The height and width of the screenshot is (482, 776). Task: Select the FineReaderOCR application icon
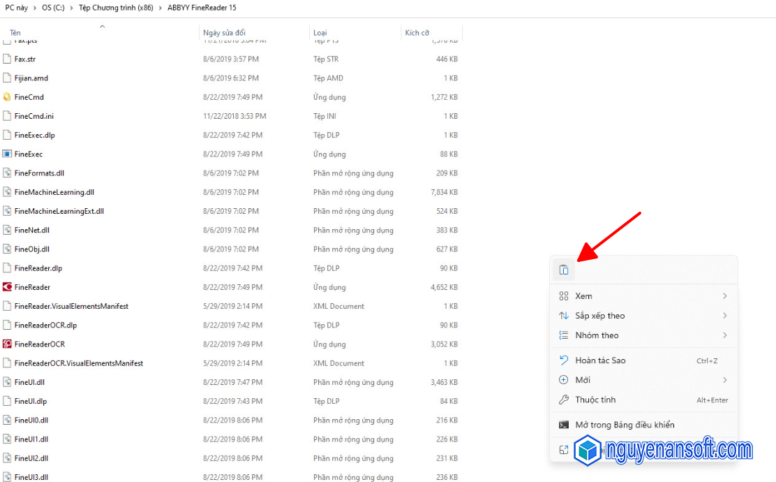(7, 344)
